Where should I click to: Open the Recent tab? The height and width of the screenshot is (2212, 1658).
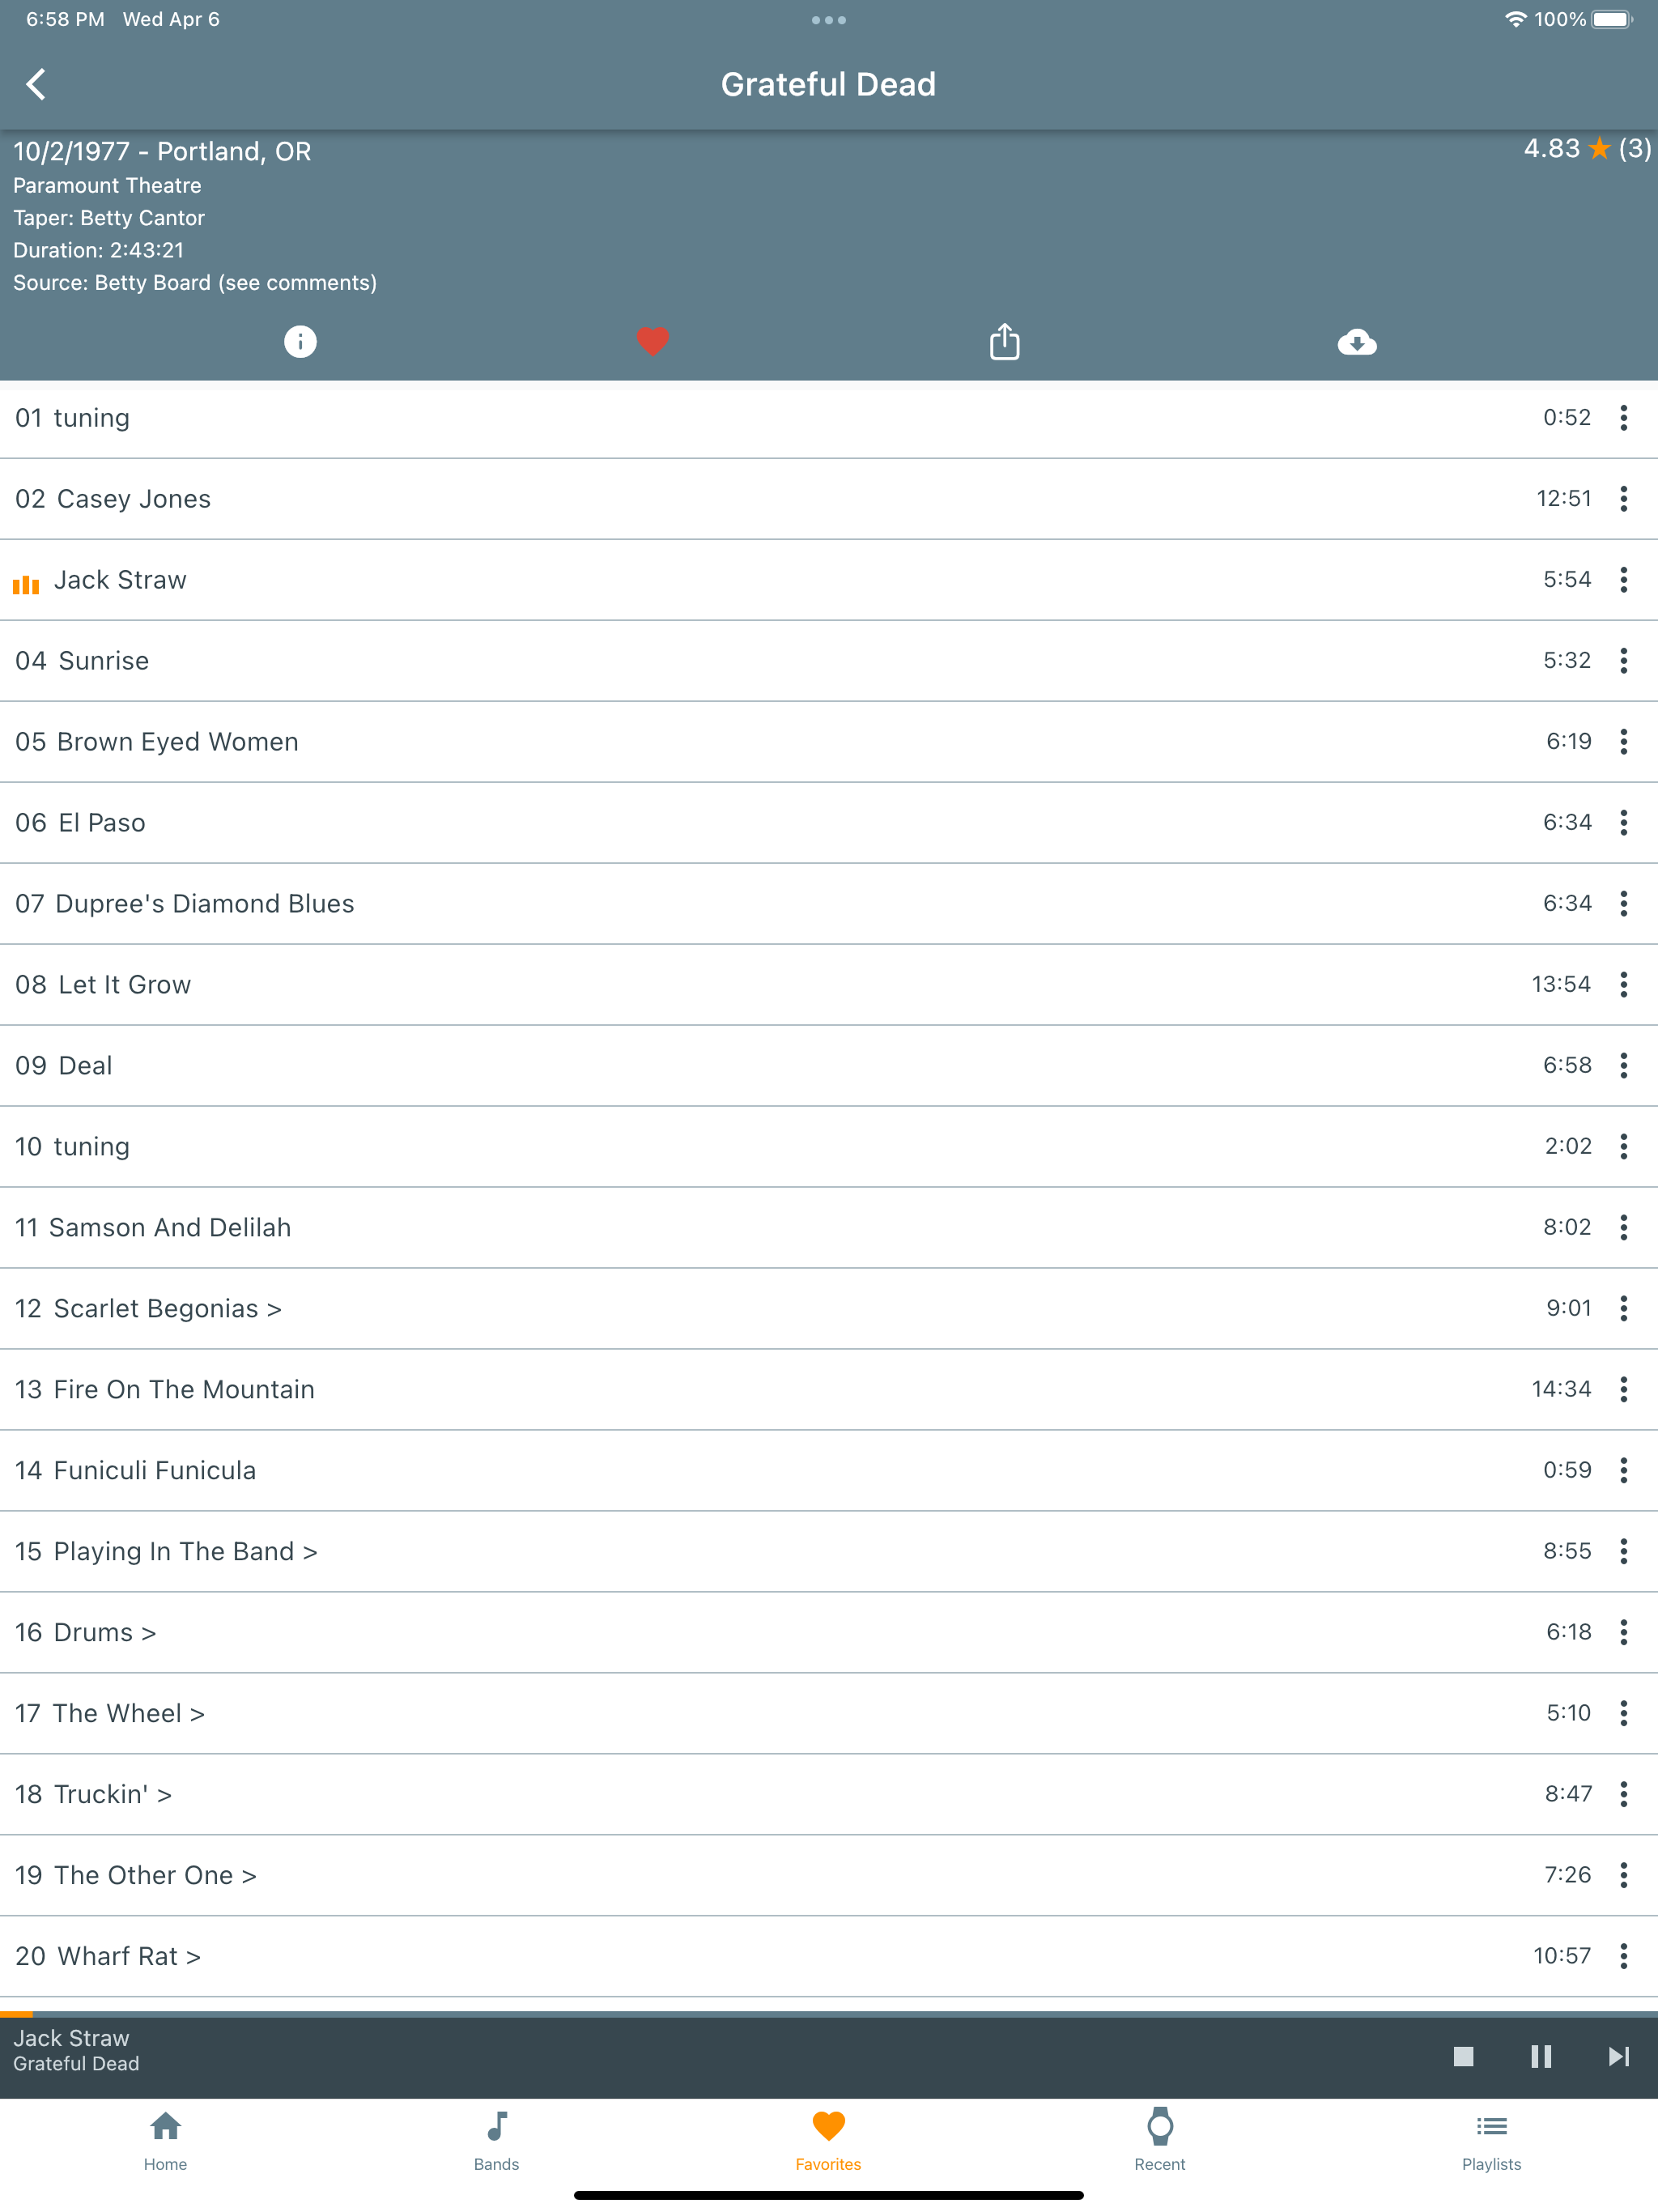pyautogui.click(x=1160, y=2142)
